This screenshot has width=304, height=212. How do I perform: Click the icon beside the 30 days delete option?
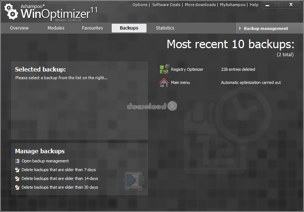pos(18,187)
